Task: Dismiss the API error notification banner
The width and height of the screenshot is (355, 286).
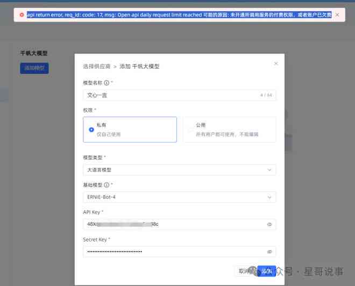Action: coord(337,15)
